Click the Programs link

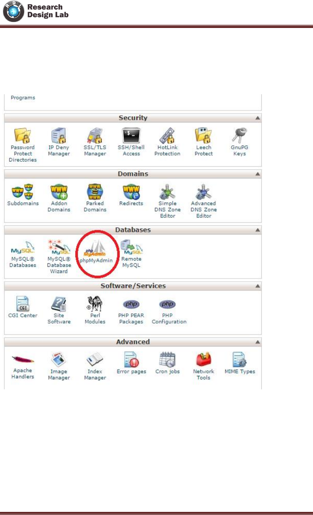tap(23, 98)
